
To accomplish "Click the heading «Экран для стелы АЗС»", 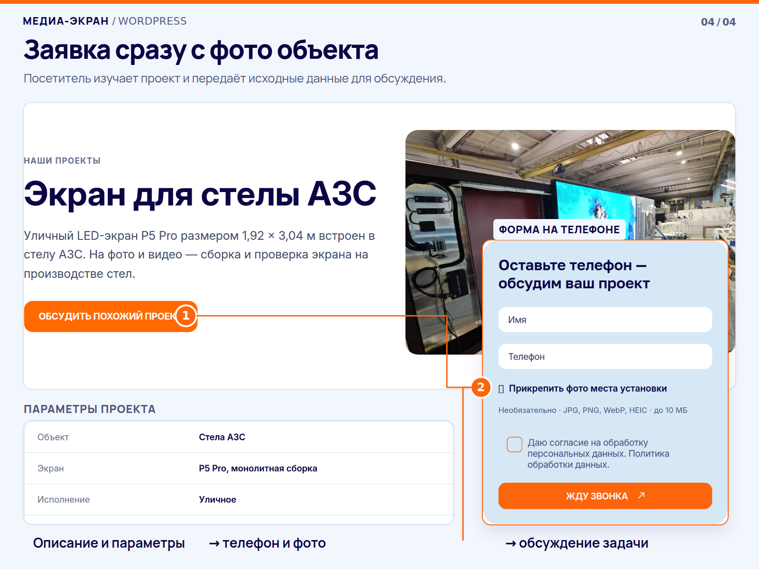I will coord(200,194).
